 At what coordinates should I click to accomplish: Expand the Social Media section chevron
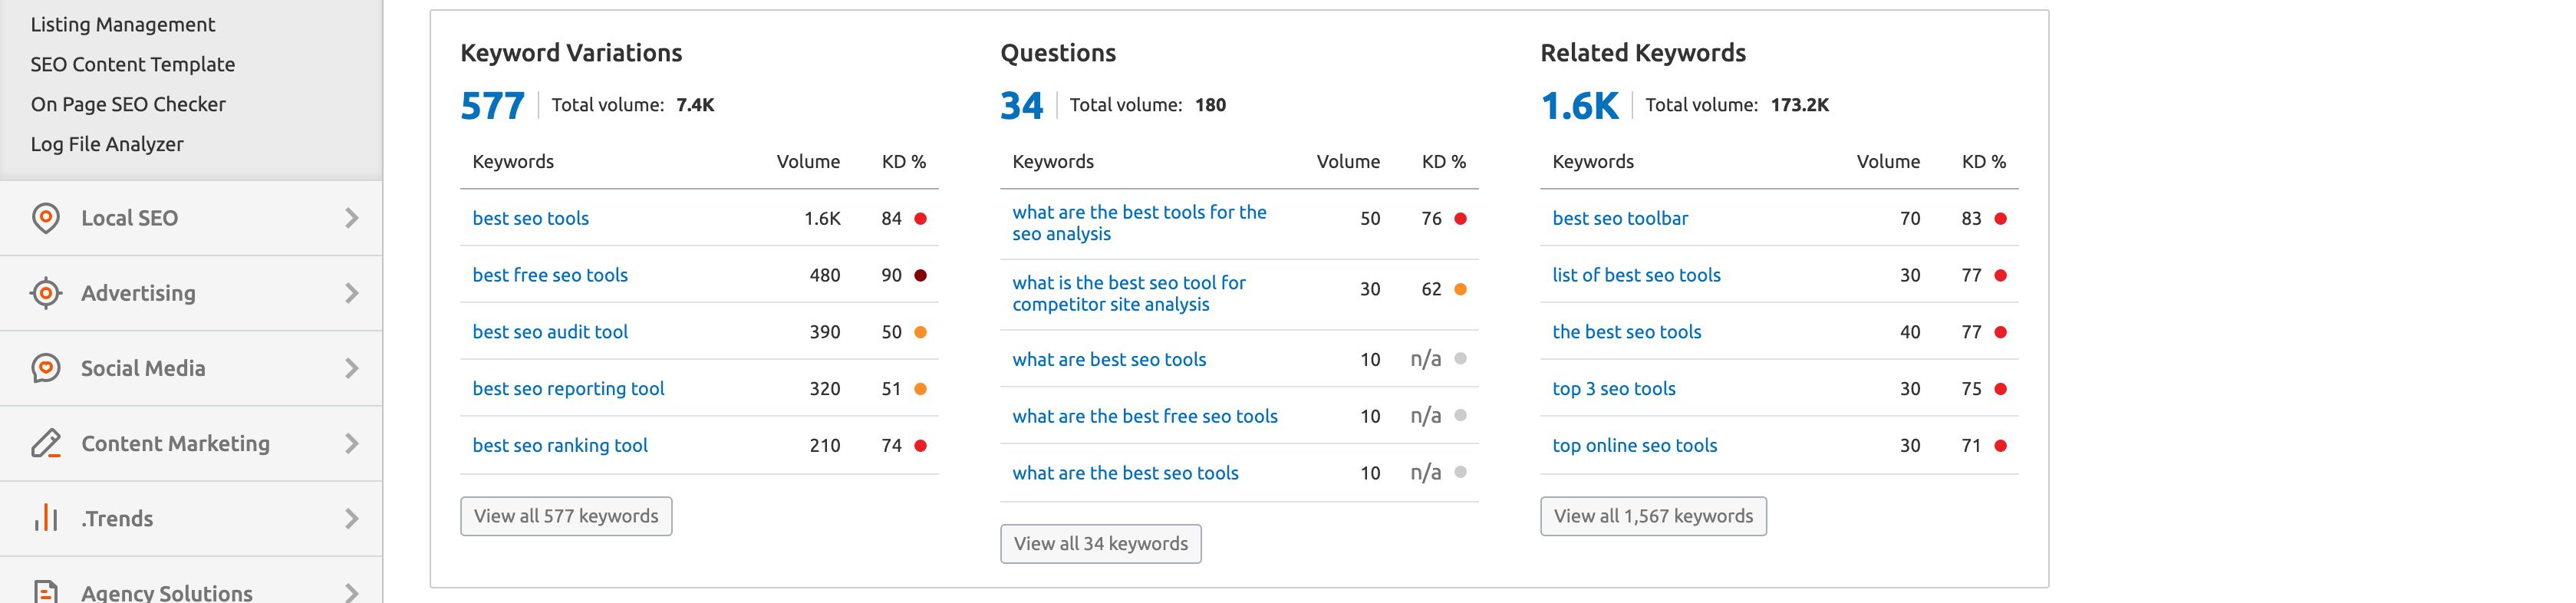[351, 368]
